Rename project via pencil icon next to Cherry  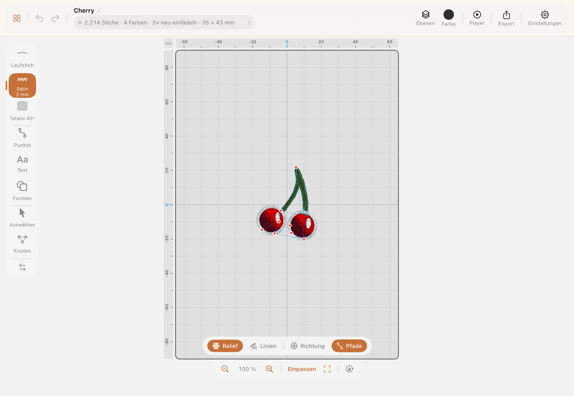tap(99, 10)
